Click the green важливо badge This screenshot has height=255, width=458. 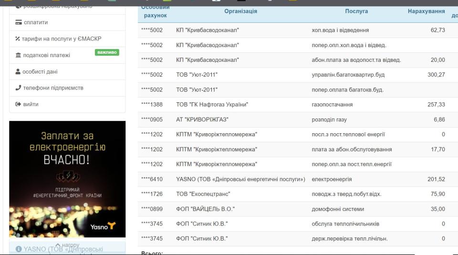106,52
